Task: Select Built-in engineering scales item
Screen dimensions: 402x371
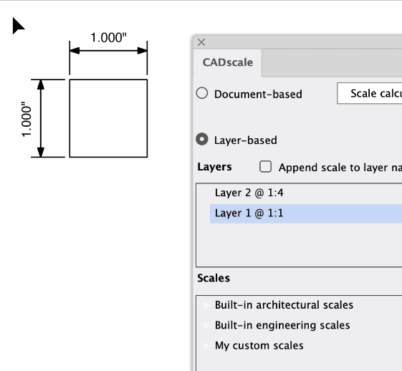Action: pyautogui.click(x=282, y=325)
